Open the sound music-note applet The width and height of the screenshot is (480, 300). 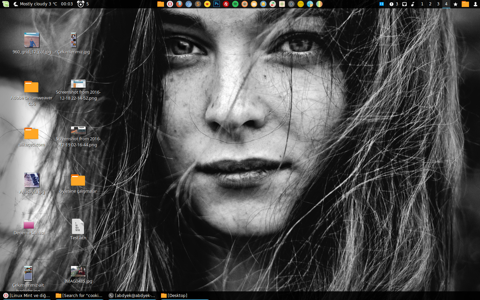(x=413, y=4)
